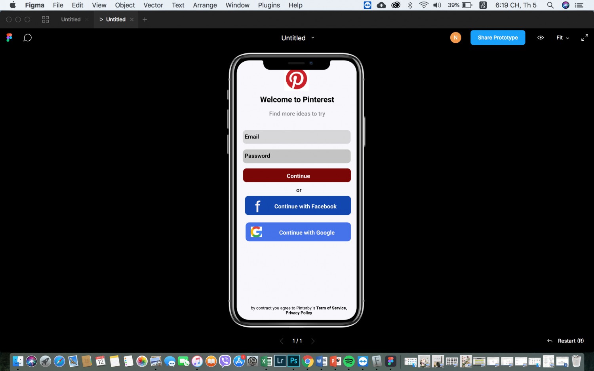
Task: Click the Share Prototype button
Action: pos(498,38)
